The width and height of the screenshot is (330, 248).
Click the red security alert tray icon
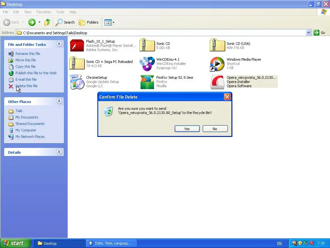coord(312,243)
